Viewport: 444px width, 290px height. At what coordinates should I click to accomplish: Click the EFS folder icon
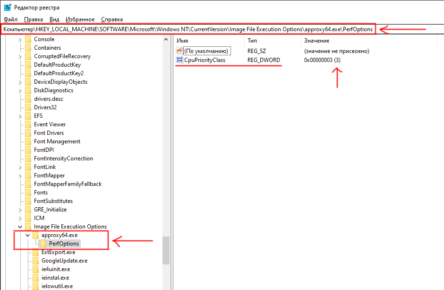(28, 115)
